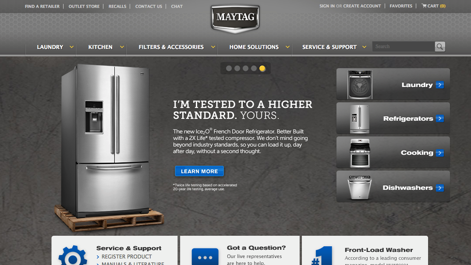This screenshot has width=471, height=265.
Task: Select the yellow active carousel dot
Action: click(262, 68)
